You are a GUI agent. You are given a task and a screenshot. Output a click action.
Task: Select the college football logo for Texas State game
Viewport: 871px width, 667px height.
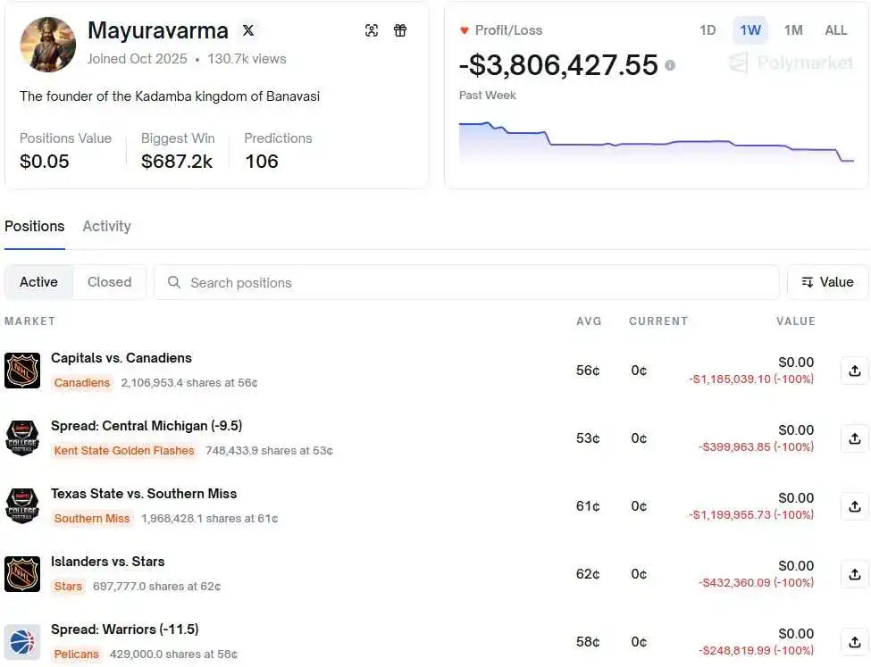click(x=22, y=505)
